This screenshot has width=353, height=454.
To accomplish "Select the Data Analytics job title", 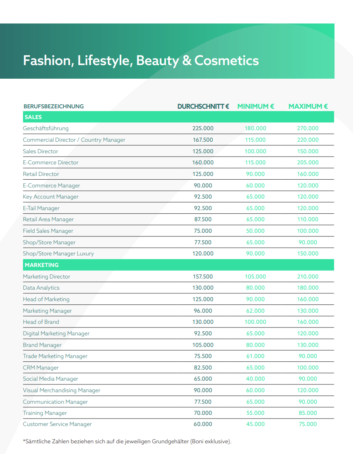I will (41, 288).
